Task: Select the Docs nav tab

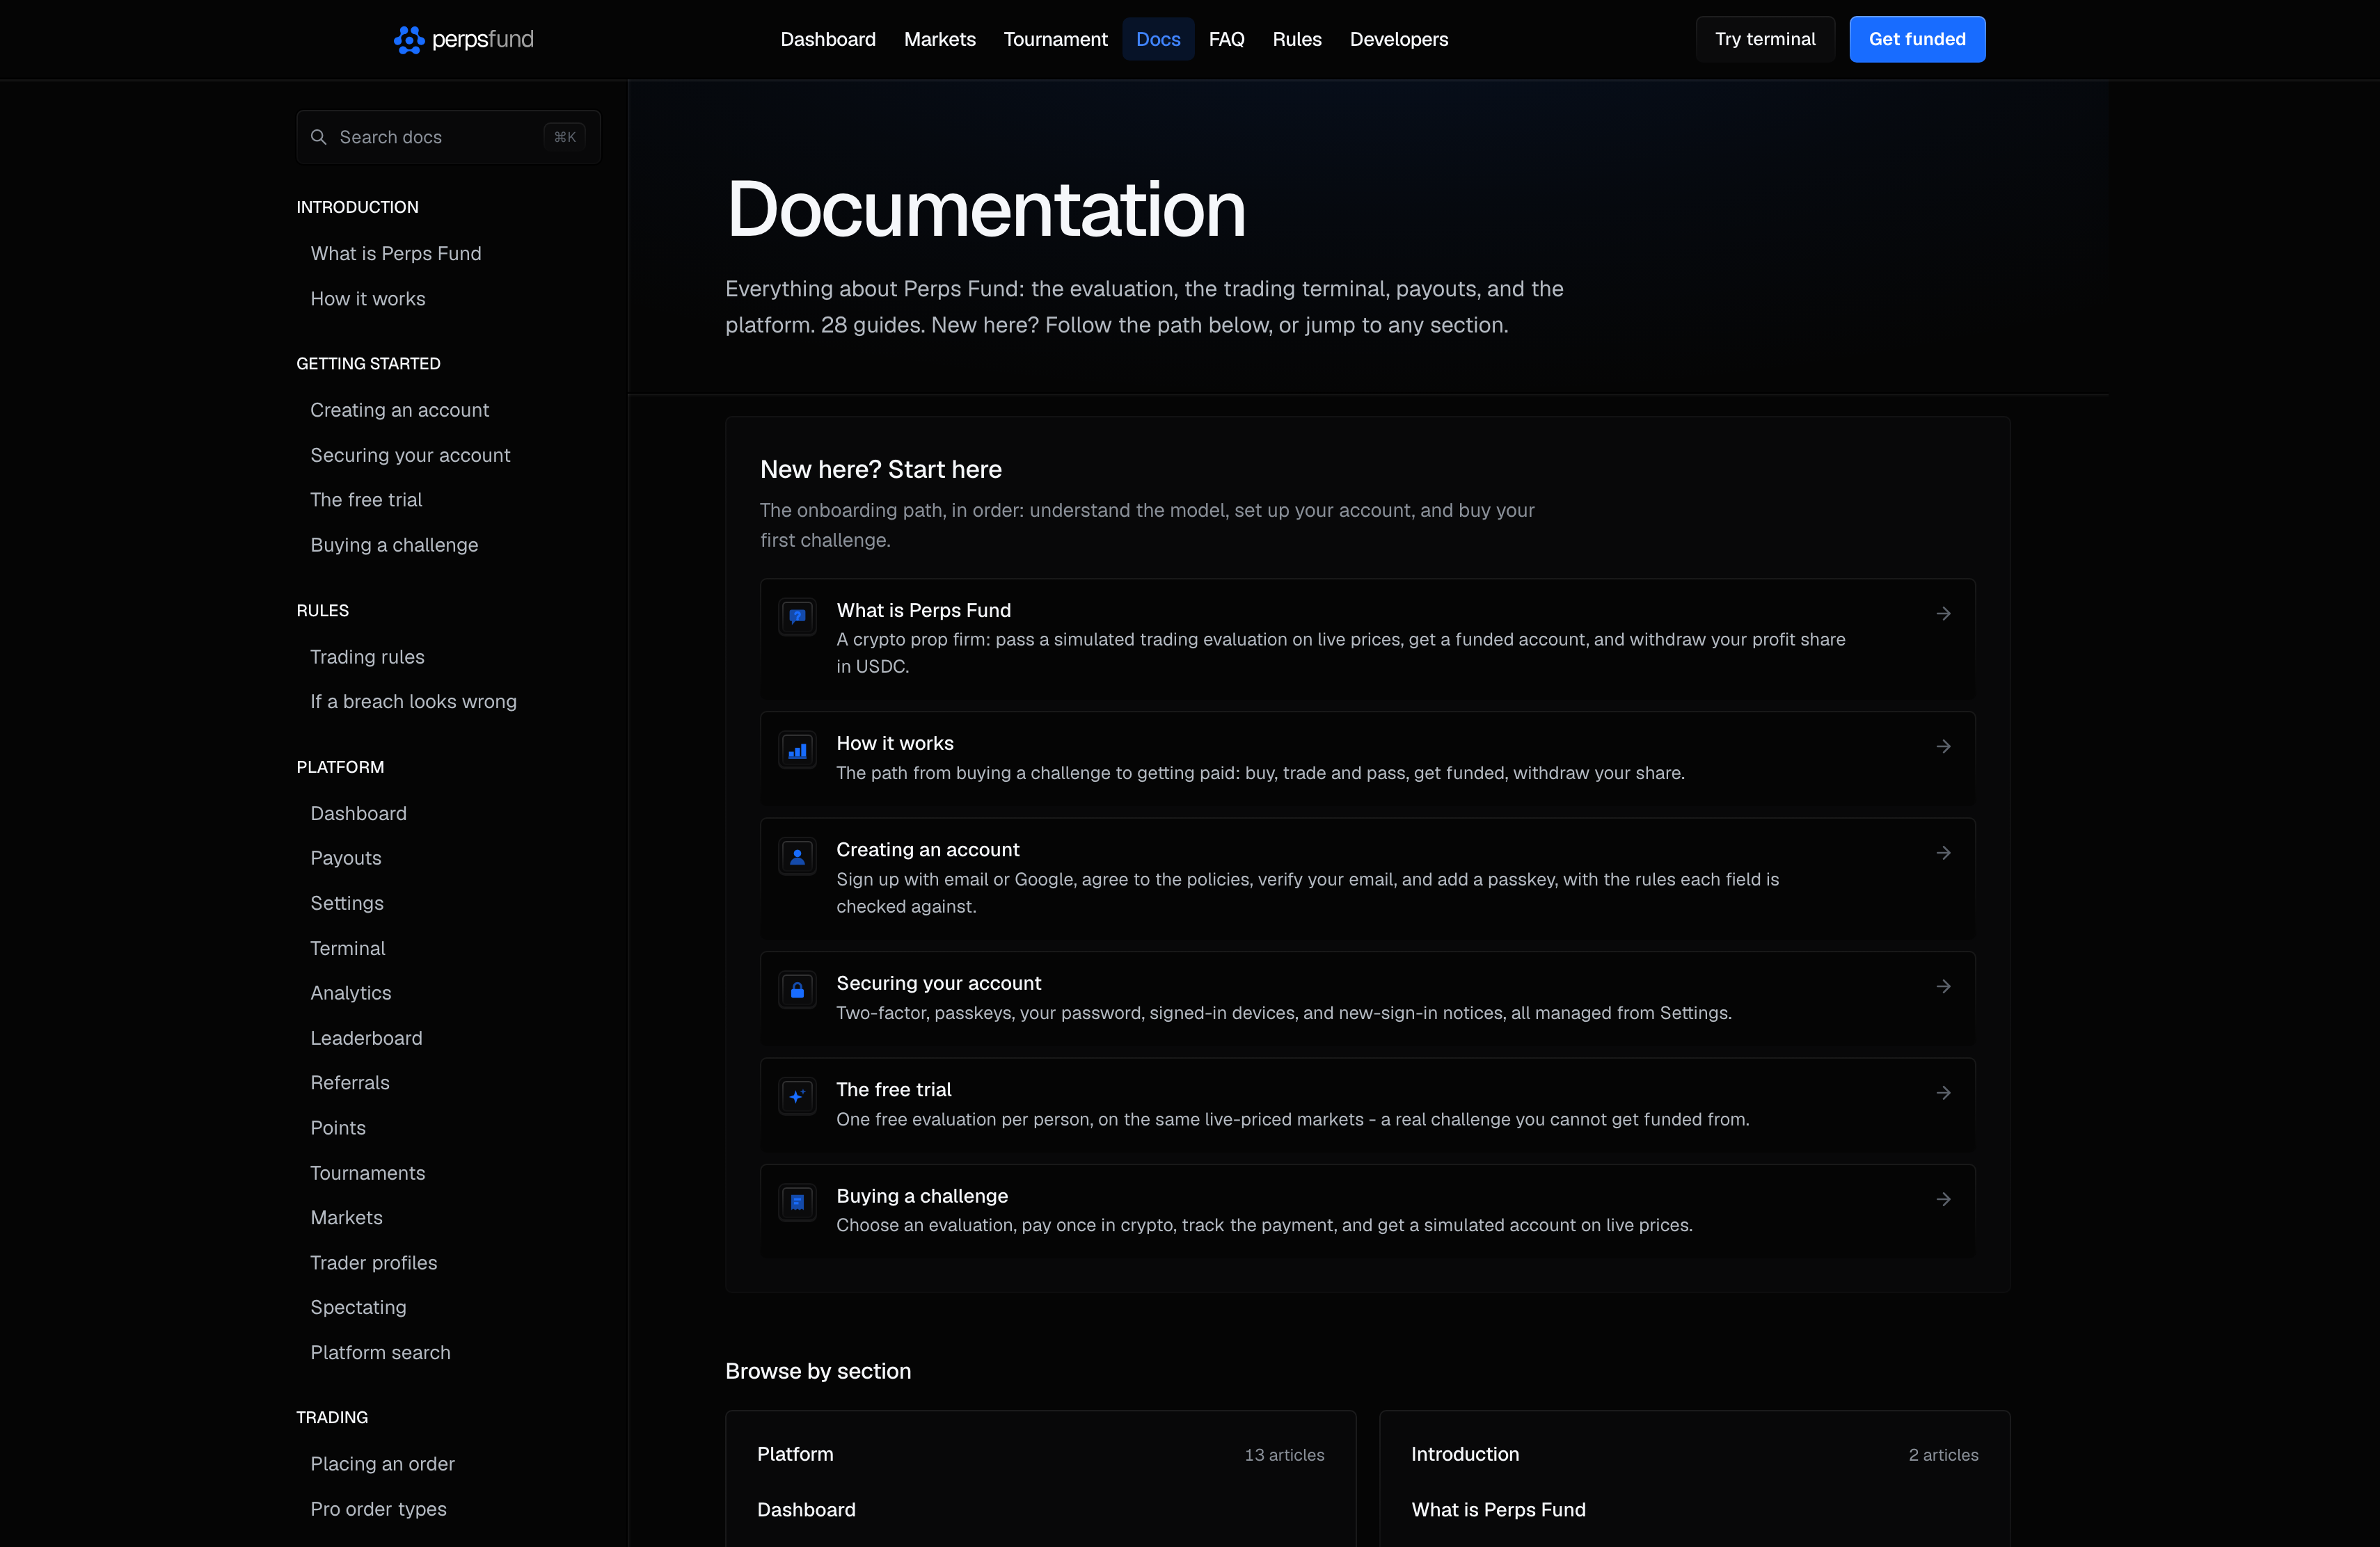Action: [1158, 39]
